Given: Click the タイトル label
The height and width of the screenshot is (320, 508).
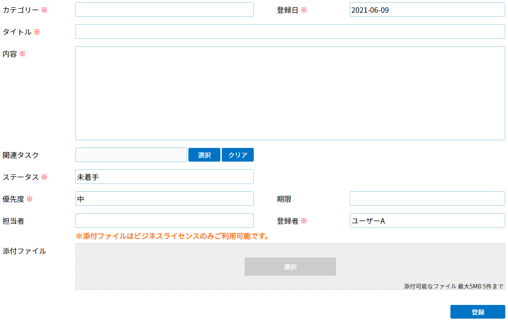Looking at the screenshot, I should [x=17, y=32].
